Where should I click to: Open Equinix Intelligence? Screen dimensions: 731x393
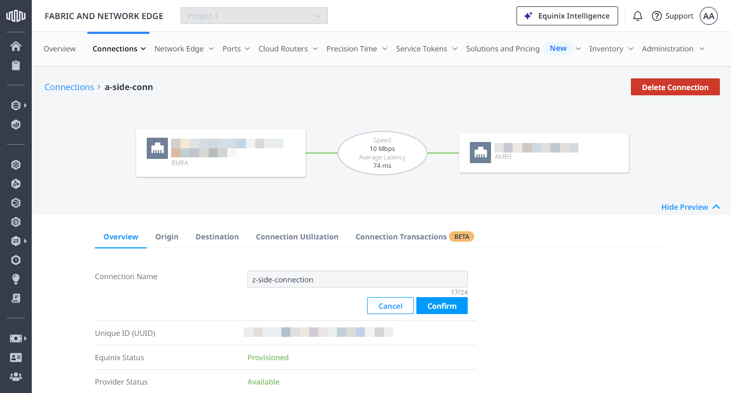coord(567,16)
